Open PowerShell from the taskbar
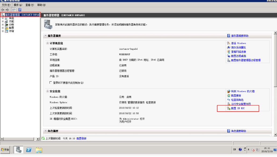This screenshot has height=157, width=277. coord(29,150)
